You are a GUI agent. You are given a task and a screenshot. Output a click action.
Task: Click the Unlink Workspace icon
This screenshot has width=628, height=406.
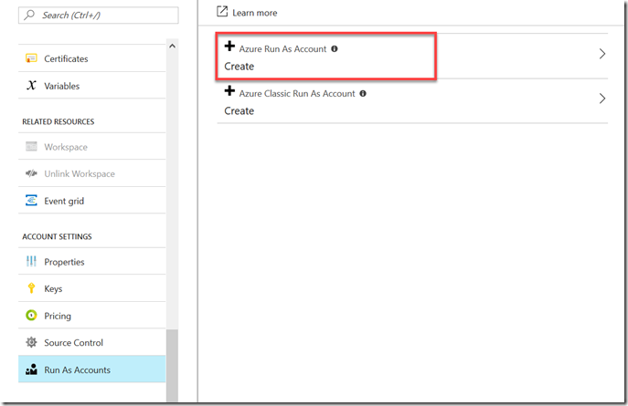point(31,173)
